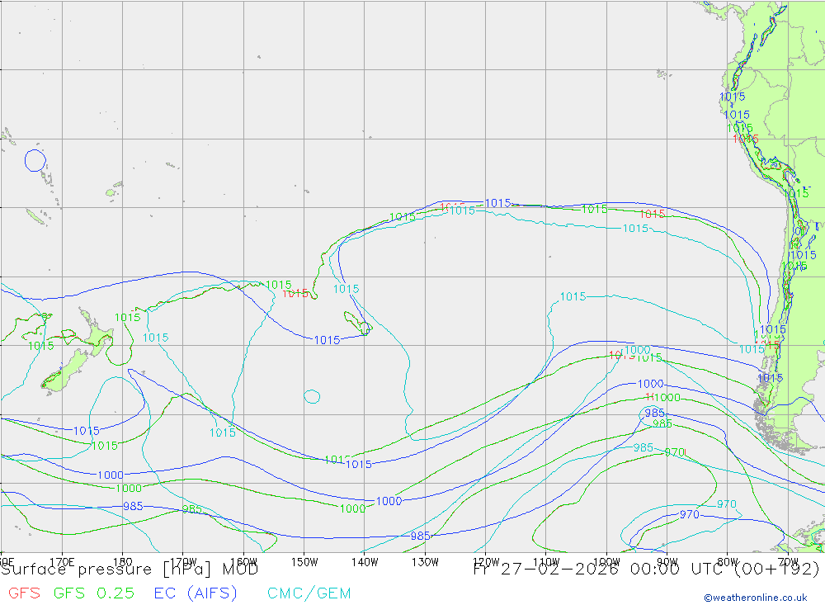Click the 80W longitude axis label
This screenshot has height=605, width=825.
[728, 562]
